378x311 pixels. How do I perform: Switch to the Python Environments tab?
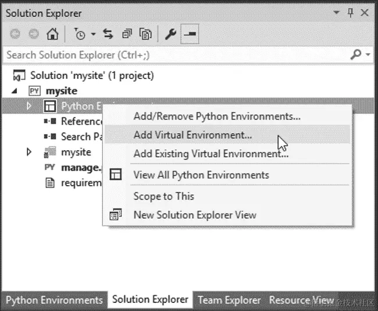pyautogui.click(x=55, y=300)
